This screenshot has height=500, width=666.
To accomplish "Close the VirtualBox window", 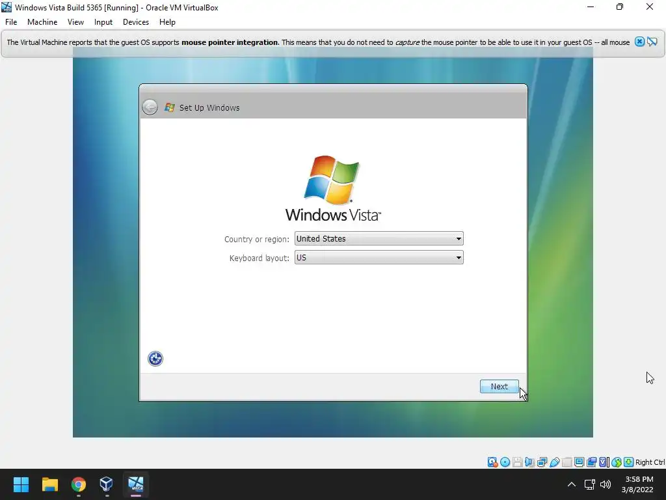I will 650,7.
